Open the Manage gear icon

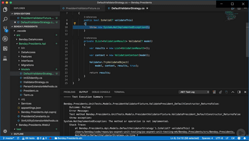click(5, 131)
